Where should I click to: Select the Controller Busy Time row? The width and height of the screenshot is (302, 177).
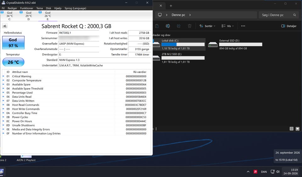(75, 113)
